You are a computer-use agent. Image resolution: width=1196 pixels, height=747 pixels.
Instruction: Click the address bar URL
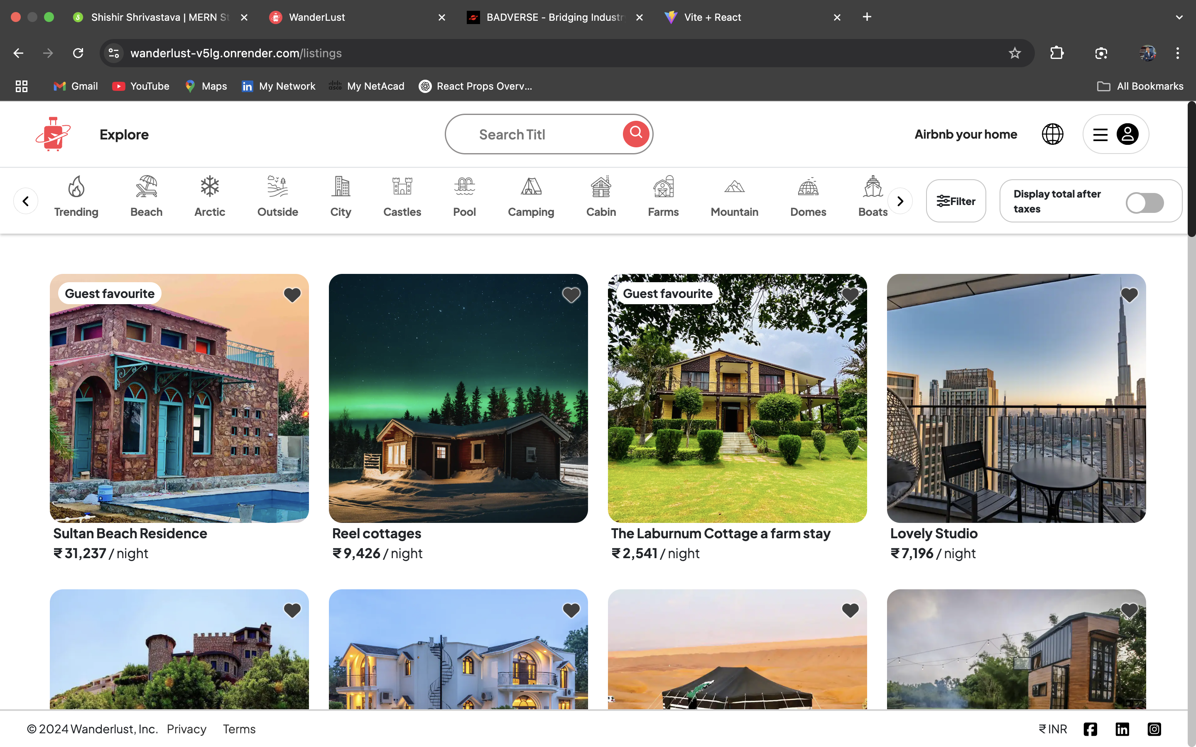tap(236, 53)
